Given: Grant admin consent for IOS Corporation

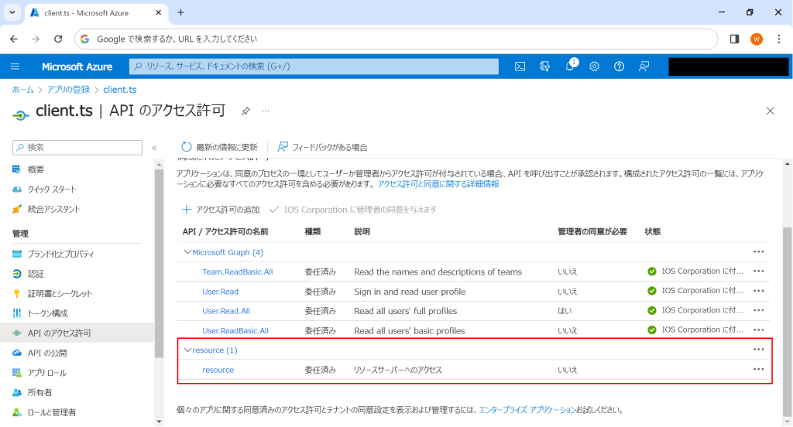Looking at the screenshot, I should pyautogui.click(x=353, y=209).
